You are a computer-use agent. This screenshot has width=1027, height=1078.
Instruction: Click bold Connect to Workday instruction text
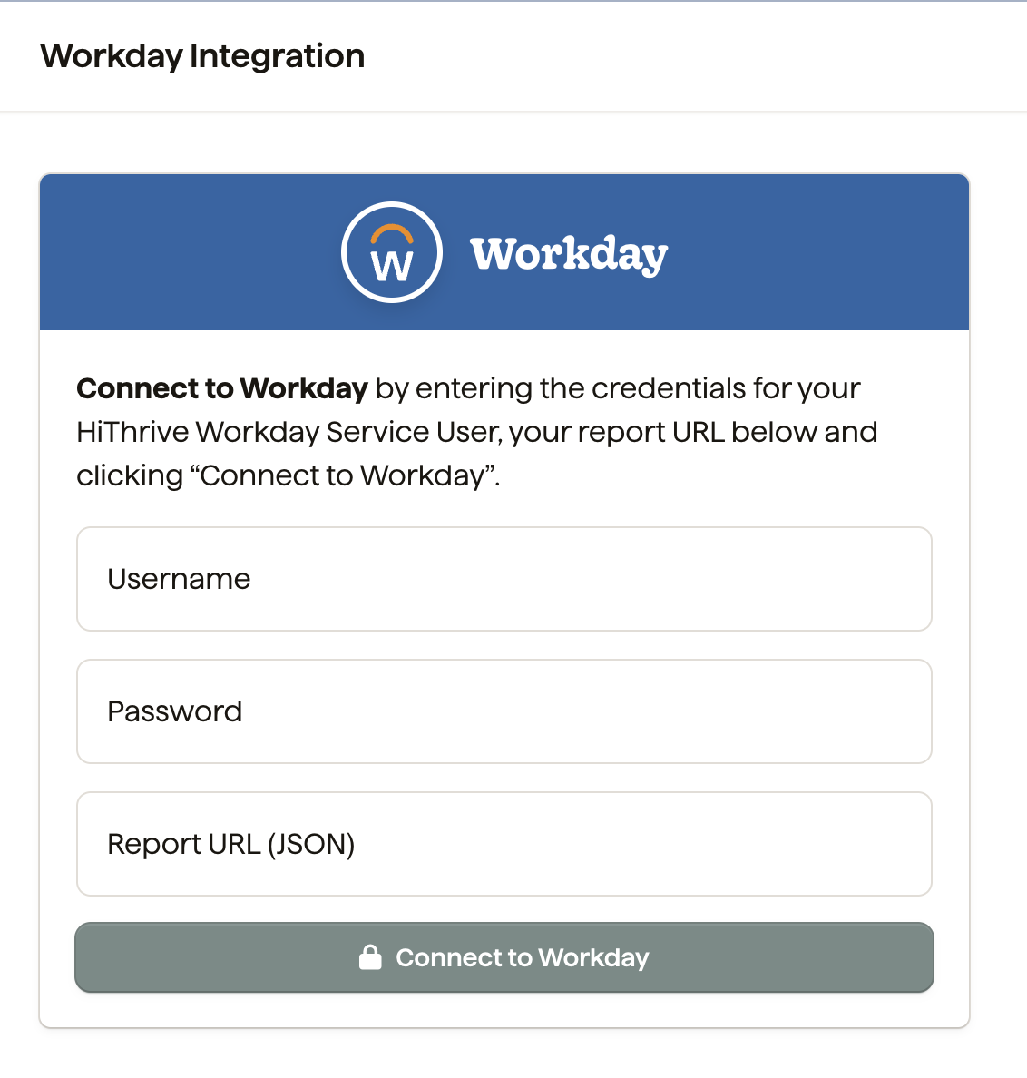[x=221, y=388]
